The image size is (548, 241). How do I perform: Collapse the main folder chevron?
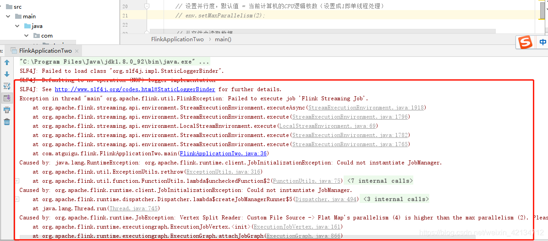click(x=8, y=16)
